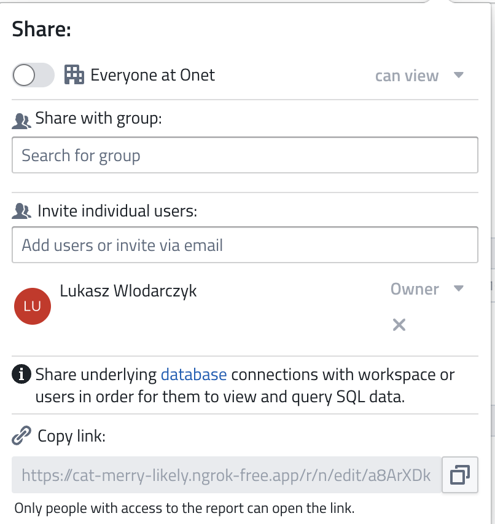Click the group silhouette icon above the group search
The width and height of the screenshot is (495, 524).
pyautogui.click(x=21, y=119)
